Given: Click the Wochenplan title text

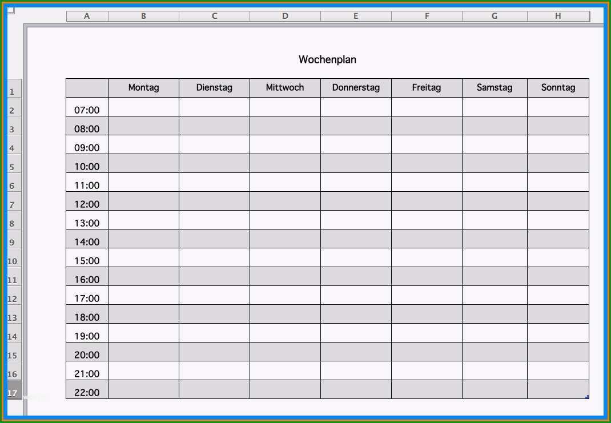Looking at the screenshot, I should click(x=327, y=59).
